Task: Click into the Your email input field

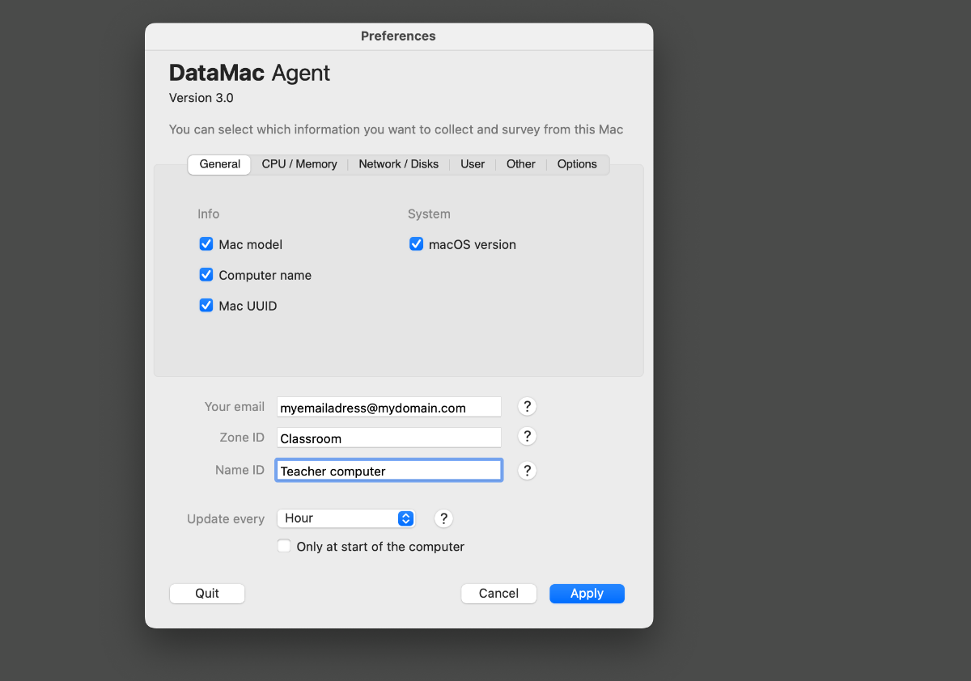Action: pyautogui.click(x=389, y=407)
